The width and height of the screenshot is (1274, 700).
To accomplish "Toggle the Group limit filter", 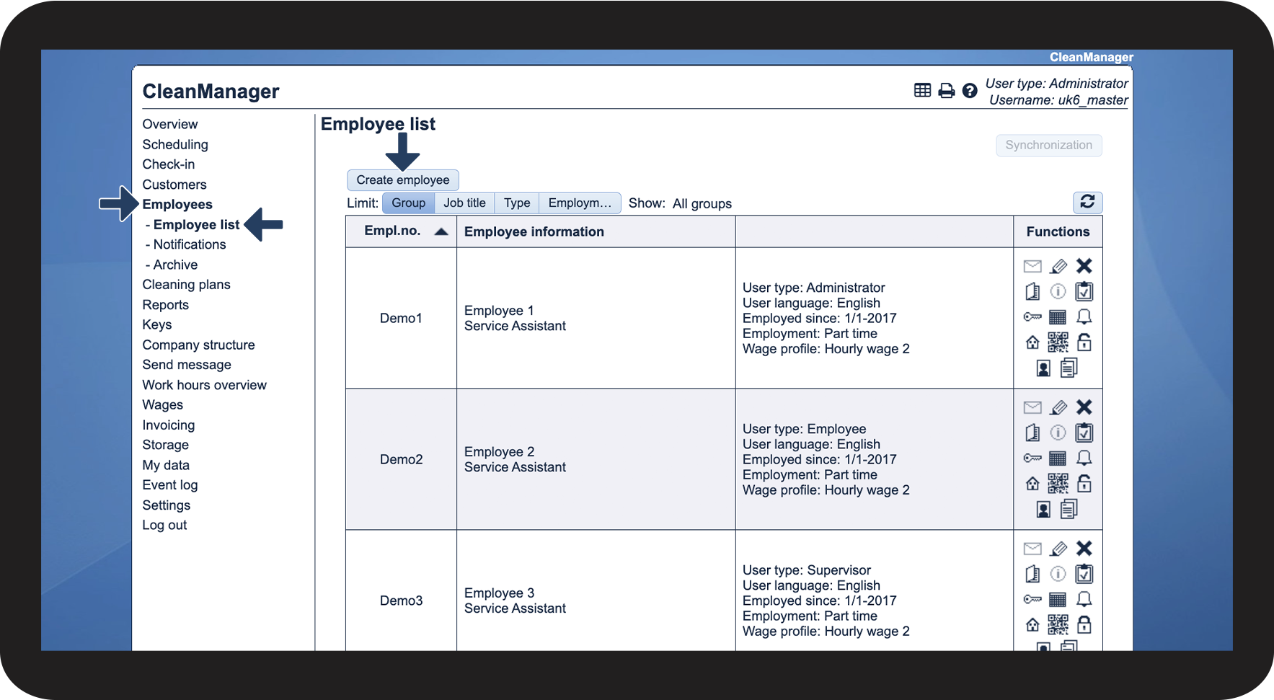I will click(408, 203).
